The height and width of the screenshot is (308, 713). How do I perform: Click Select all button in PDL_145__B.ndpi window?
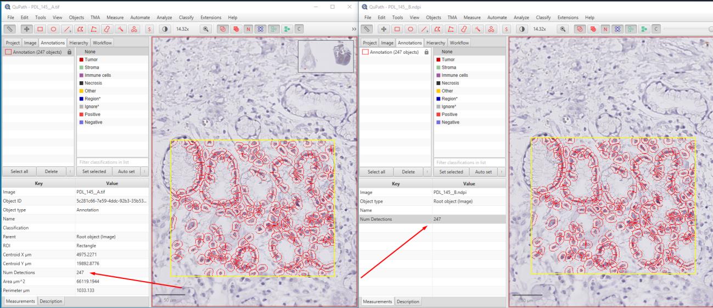tap(377, 171)
